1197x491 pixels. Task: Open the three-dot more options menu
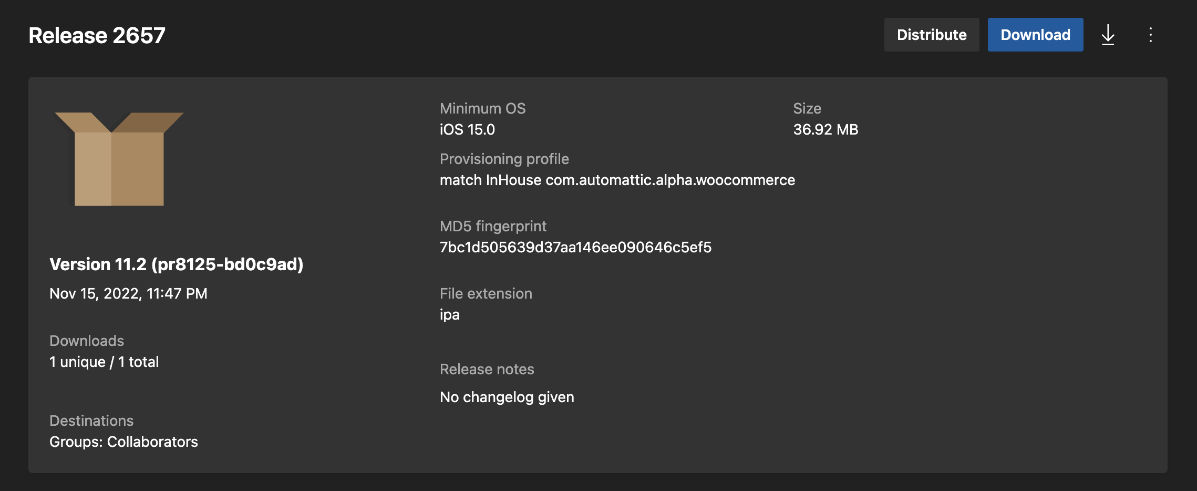1150,35
